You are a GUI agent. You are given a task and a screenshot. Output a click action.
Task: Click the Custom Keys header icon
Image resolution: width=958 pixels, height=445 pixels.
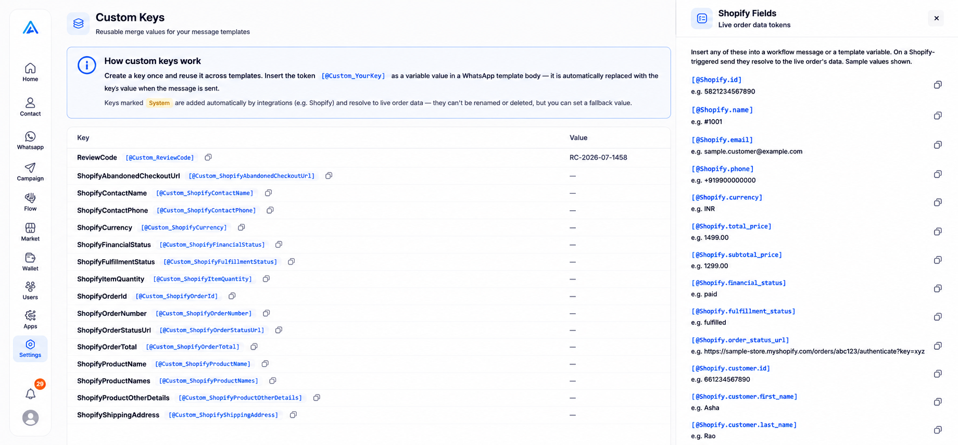78,23
